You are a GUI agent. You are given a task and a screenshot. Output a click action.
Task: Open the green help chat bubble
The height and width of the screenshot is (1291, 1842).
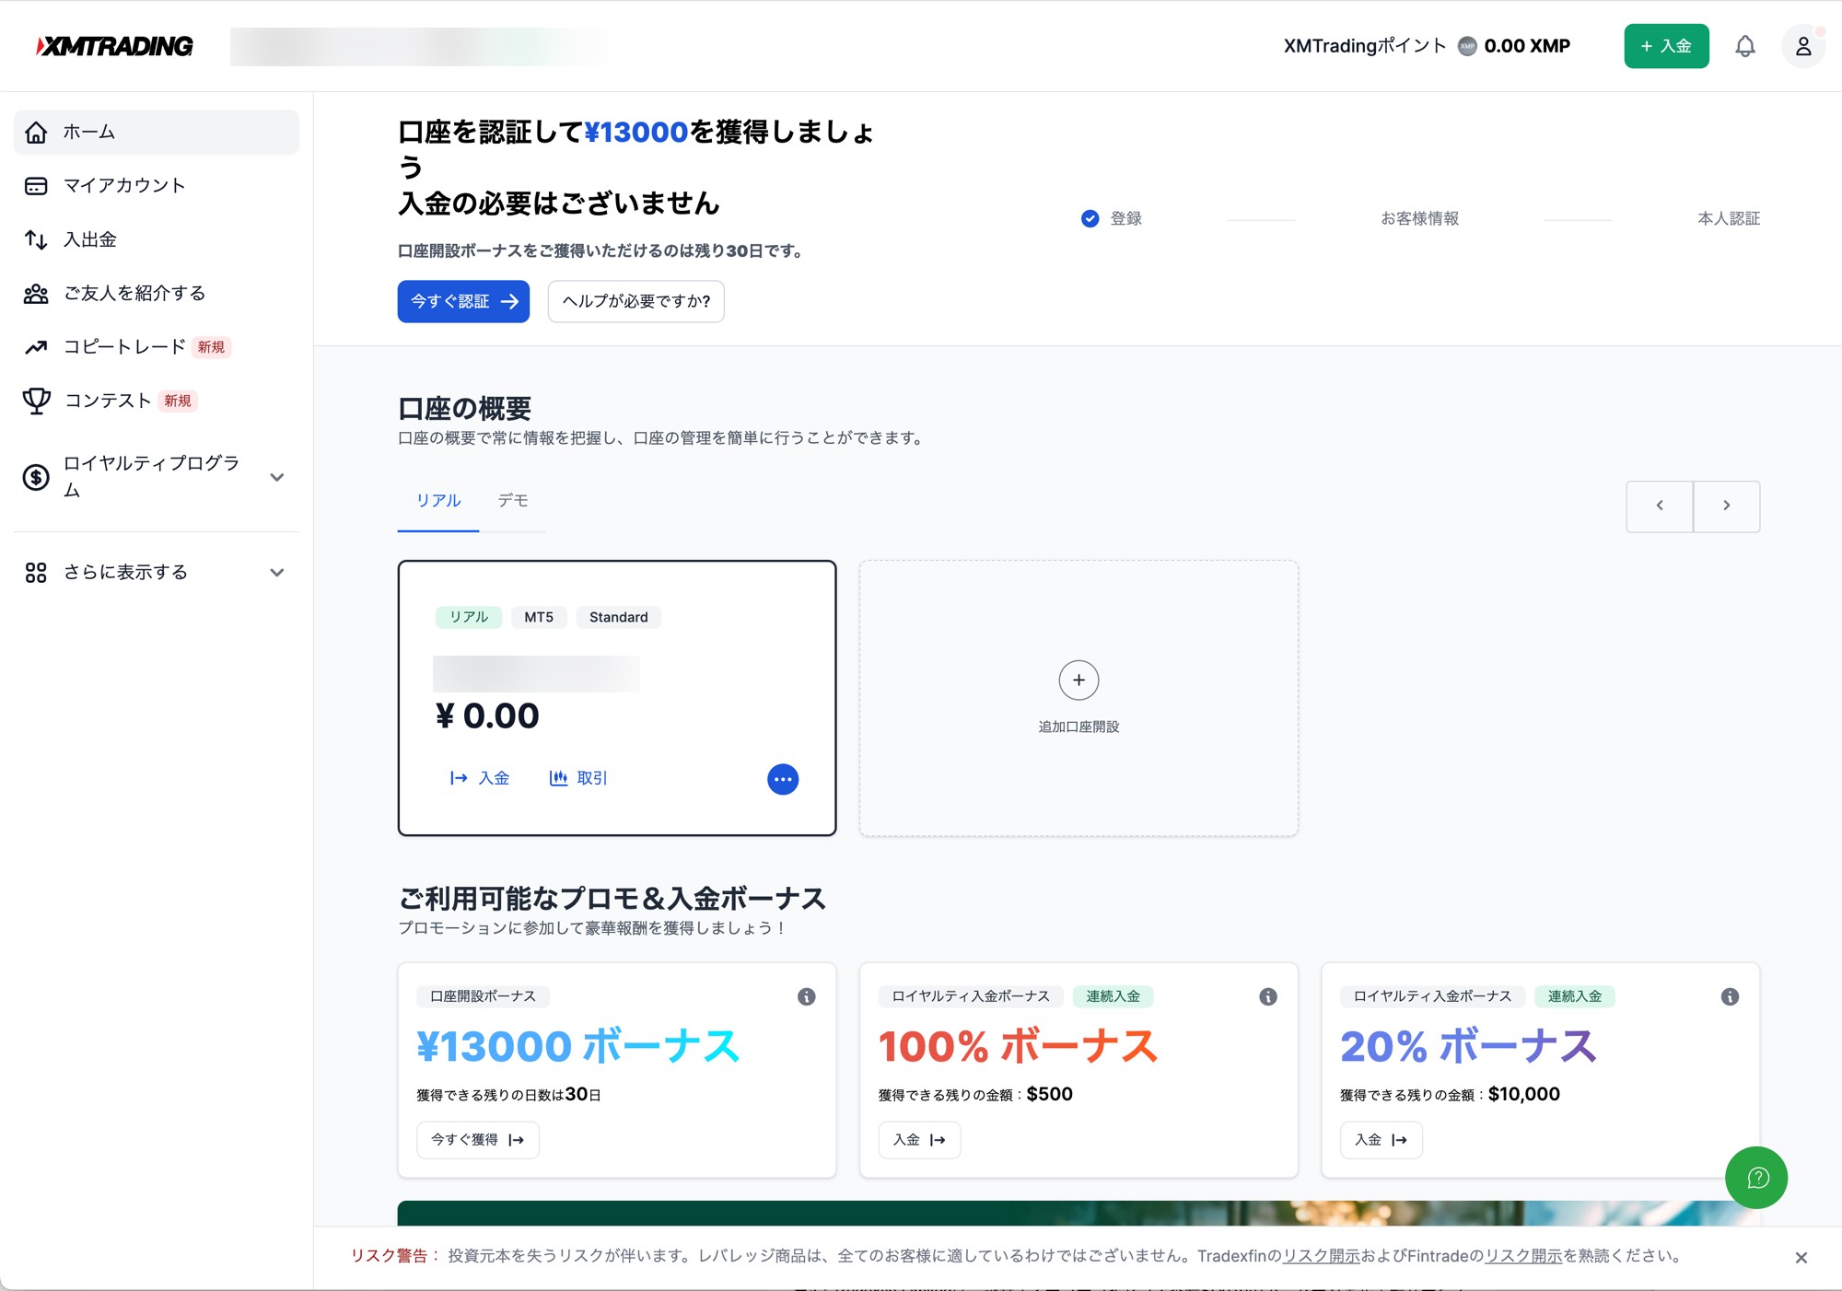coord(1756,1178)
